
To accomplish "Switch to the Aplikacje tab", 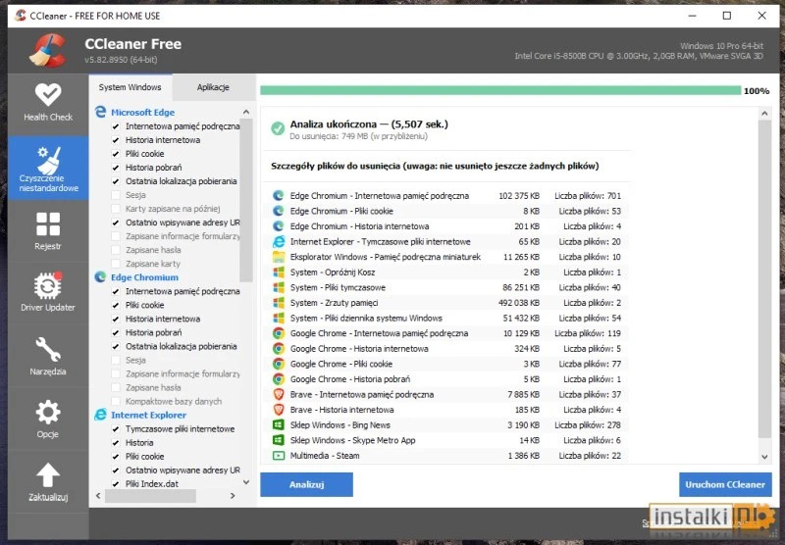I will [x=213, y=87].
